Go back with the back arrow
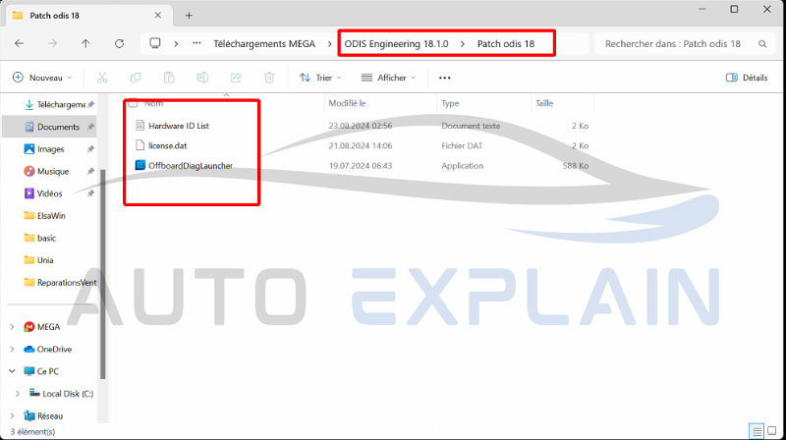786x440 pixels. (19, 43)
